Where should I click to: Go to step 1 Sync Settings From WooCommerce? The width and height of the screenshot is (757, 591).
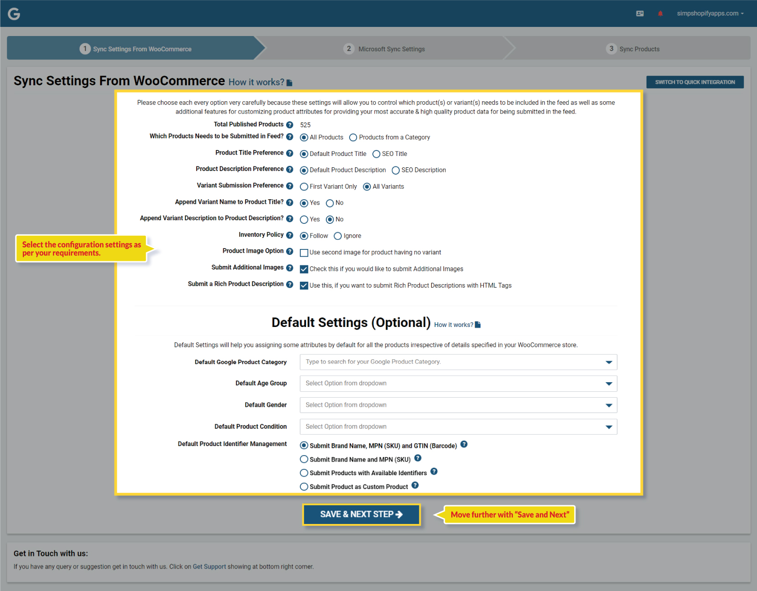(x=136, y=48)
